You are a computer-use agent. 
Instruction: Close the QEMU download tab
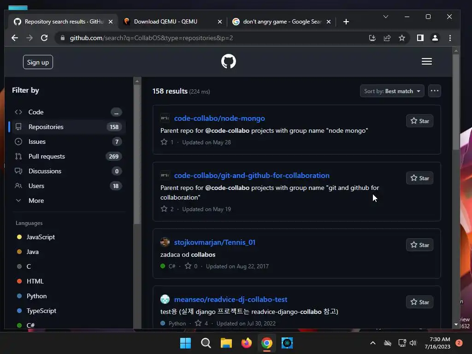point(220,22)
